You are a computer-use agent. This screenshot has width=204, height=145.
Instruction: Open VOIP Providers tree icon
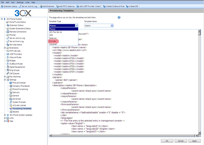(8, 54)
